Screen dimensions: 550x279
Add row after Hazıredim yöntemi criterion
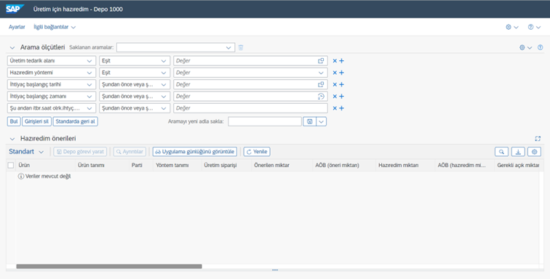pos(341,73)
